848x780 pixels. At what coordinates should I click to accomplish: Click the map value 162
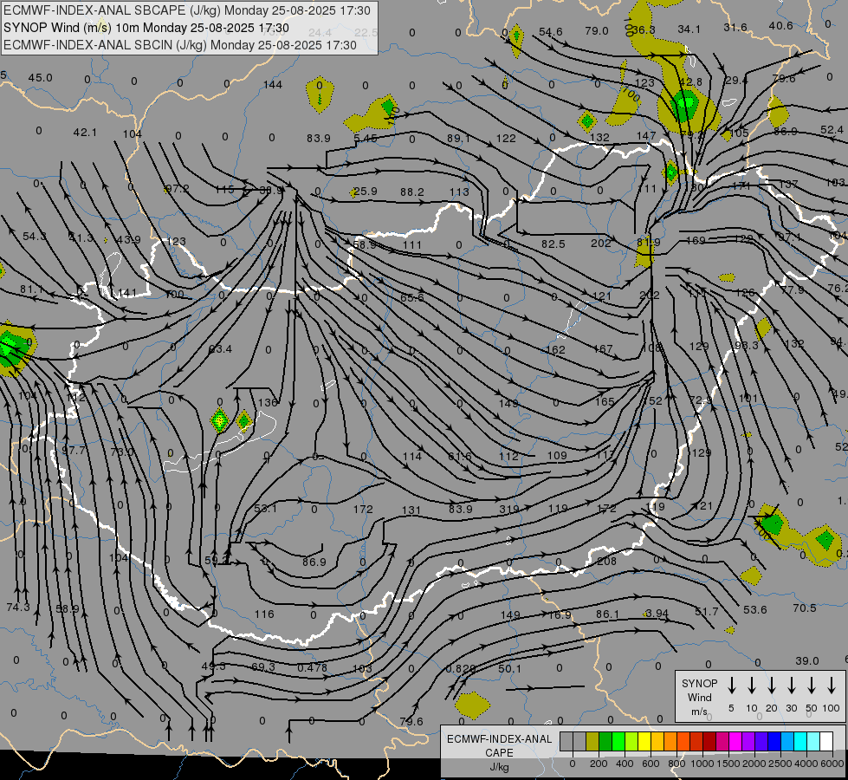point(555,349)
